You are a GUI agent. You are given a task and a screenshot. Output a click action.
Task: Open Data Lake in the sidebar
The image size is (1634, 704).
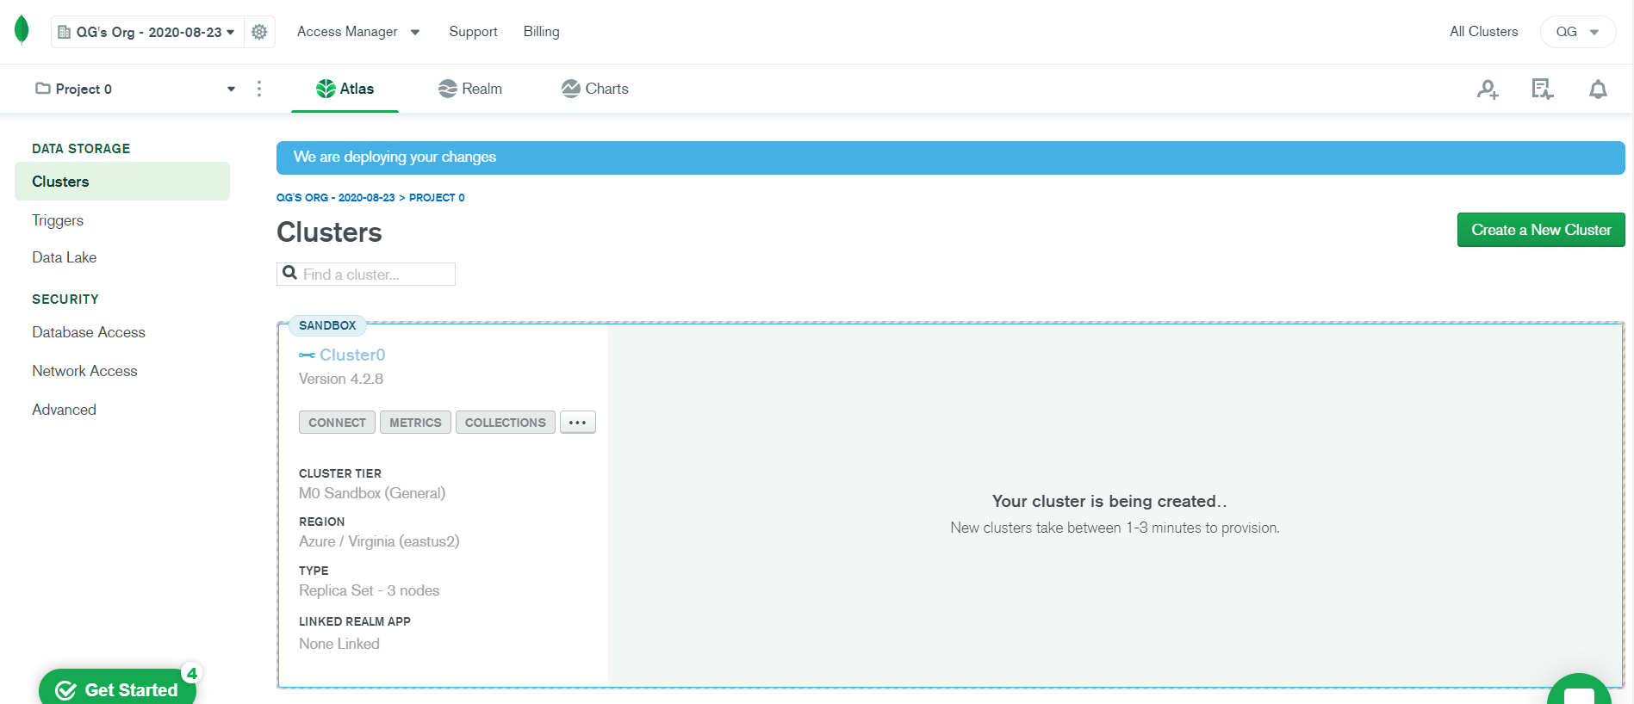[x=65, y=257]
